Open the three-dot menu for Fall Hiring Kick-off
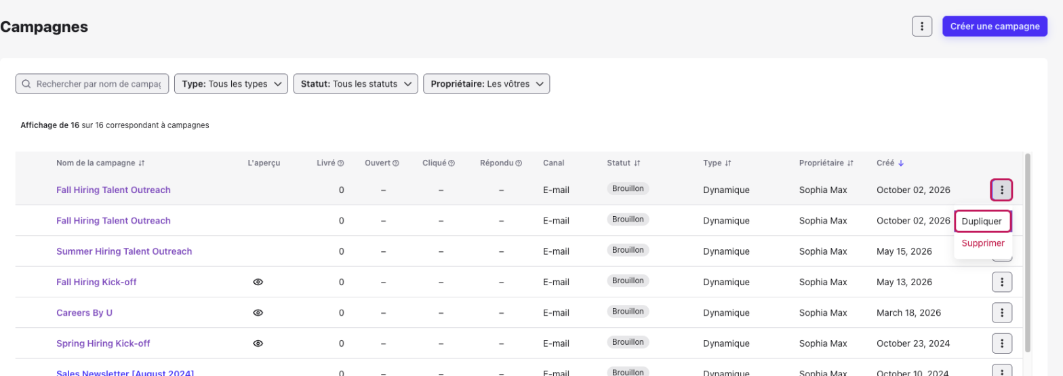 1001,282
